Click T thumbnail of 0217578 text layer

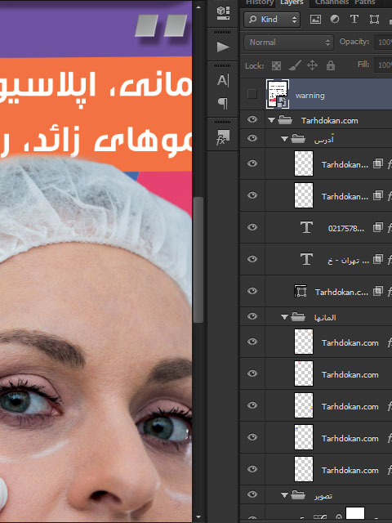pos(306,227)
